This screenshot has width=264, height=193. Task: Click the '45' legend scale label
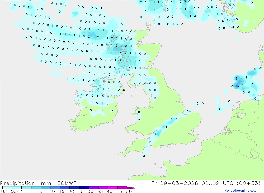(x=119, y=191)
